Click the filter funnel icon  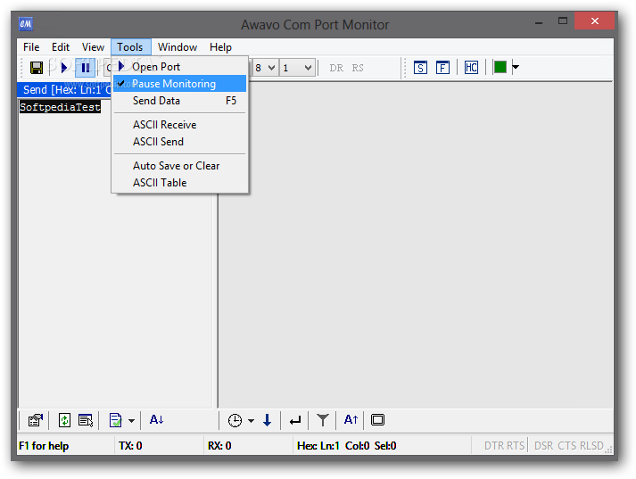[323, 420]
